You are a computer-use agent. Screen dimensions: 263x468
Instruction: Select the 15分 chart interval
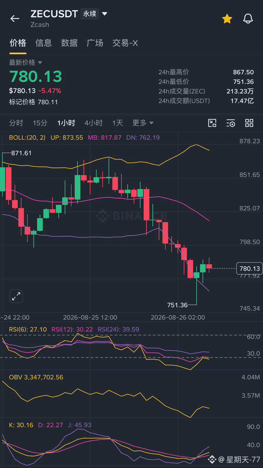(40, 123)
